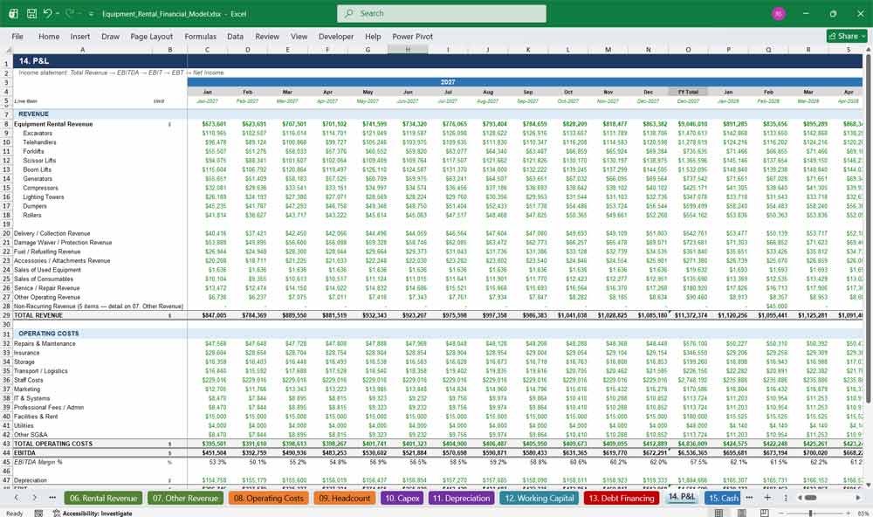The height and width of the screenshot is (517, 873).
Task: Click the zoom slider handle
Action: (x=810, y=514)
